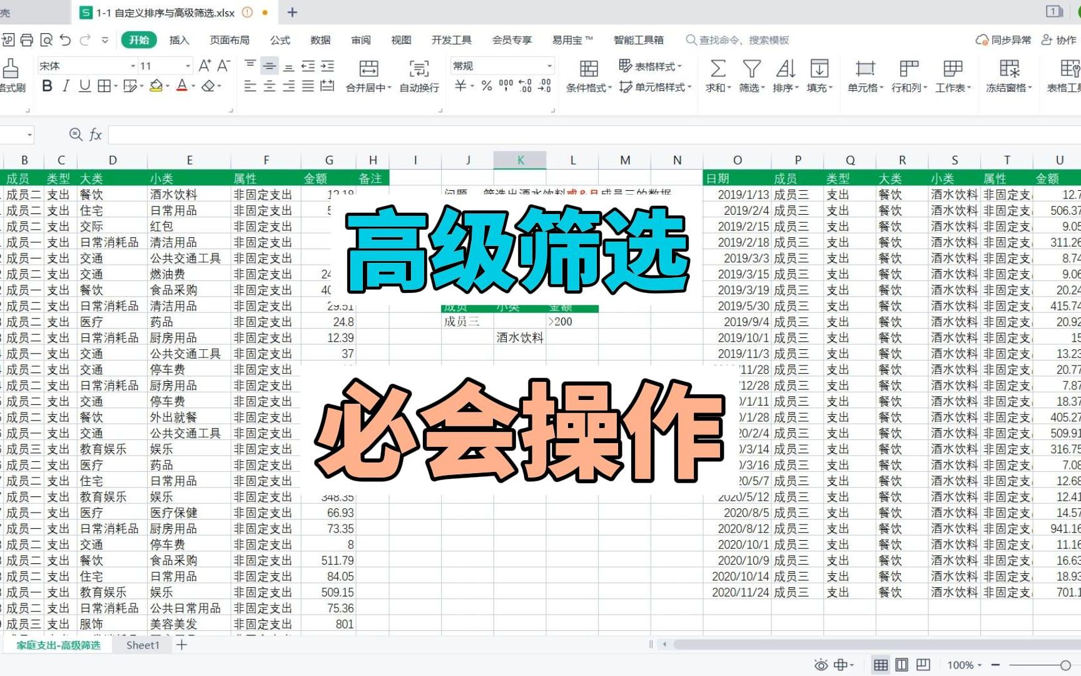This screenshot has height=676, width=1081.
Task: Apply thousands separator format
Action: (506, 86)
